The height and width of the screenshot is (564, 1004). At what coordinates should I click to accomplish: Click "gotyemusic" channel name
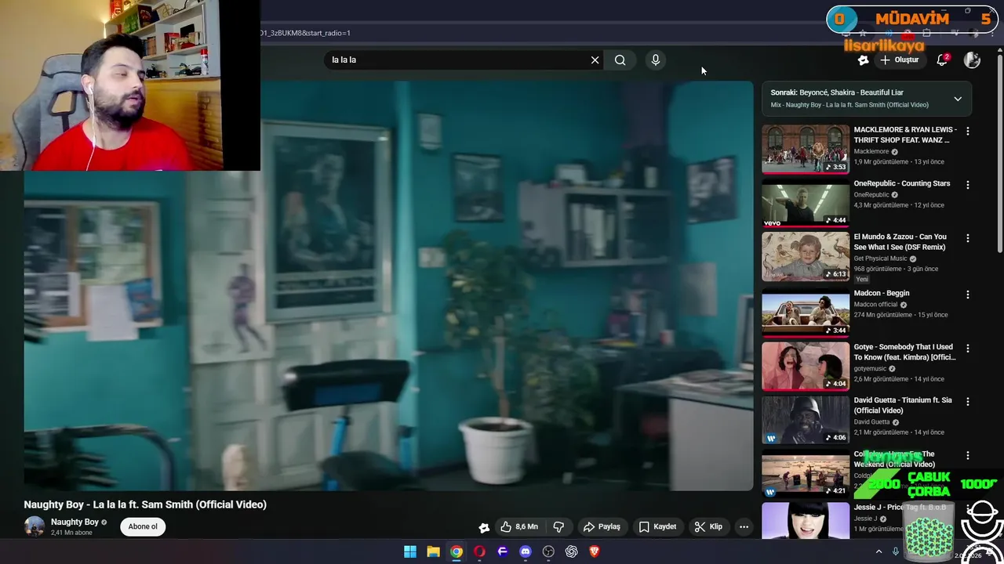pos(870,368)
